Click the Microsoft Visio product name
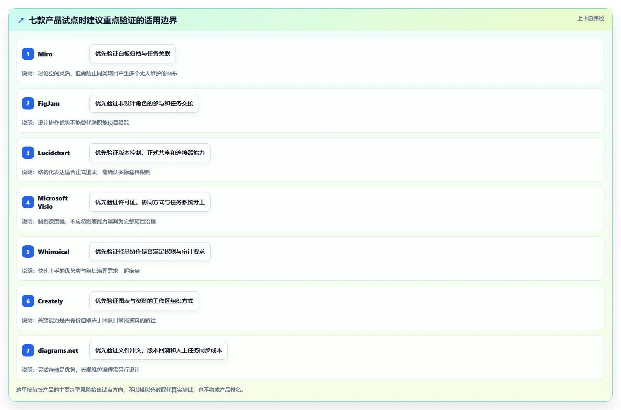The width and height of the screenshot is (621, 410). (x=53, y=202)
